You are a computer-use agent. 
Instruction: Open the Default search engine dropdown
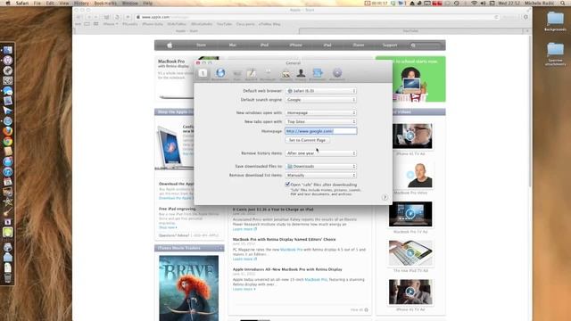pos(320,100)
